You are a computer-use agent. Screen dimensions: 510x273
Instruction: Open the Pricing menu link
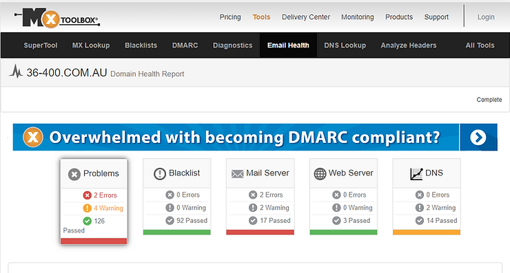(x=230, y=17)
